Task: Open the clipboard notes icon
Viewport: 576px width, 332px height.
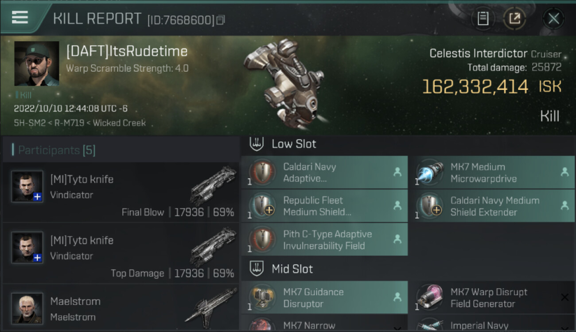Action: [x=483, y=19]
